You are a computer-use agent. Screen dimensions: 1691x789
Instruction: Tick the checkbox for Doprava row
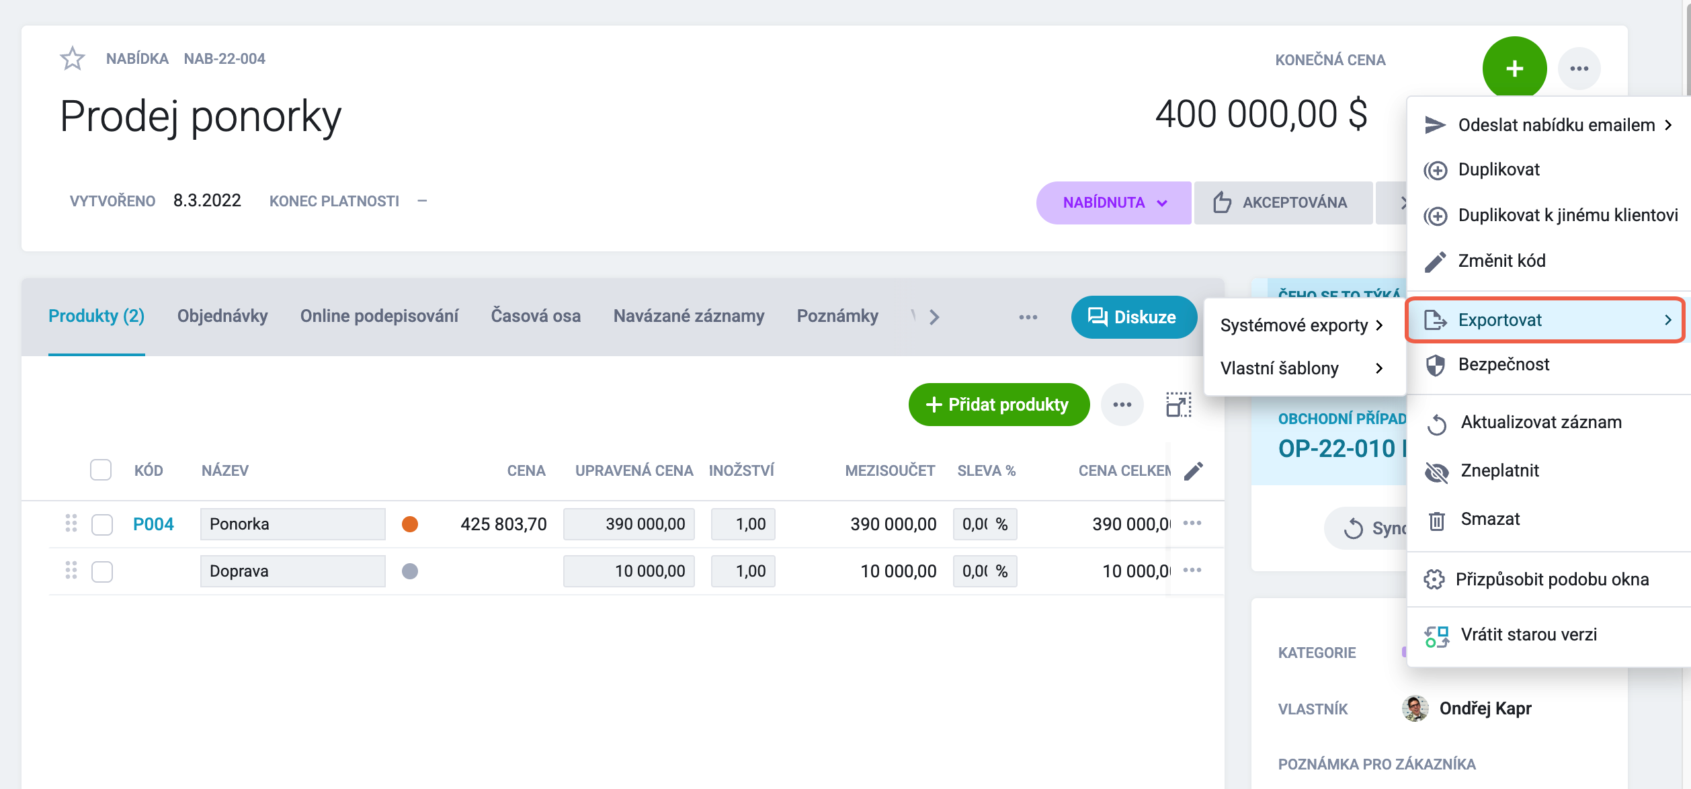click(x=102, y=571)
